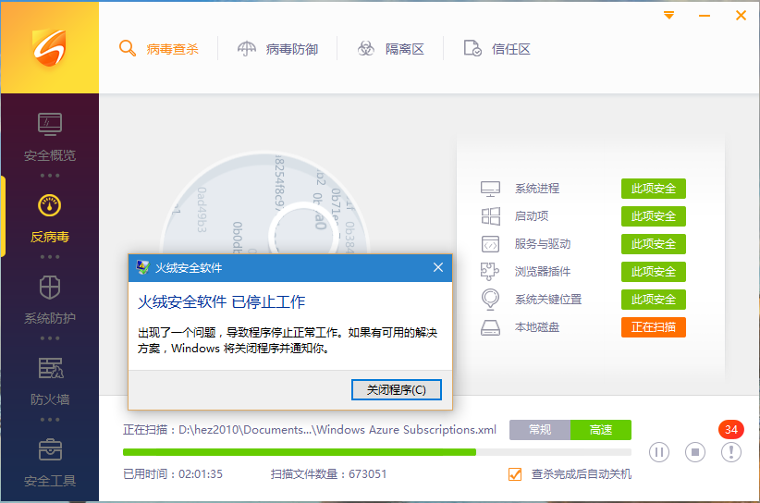Click the red 34 threat count badge
Viewport: 760px width, 503px height.
coord(731,429)
